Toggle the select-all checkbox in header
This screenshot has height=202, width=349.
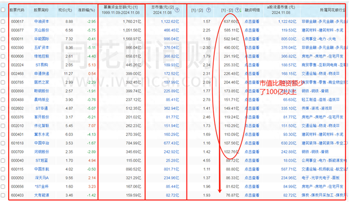tap(3, 10)
